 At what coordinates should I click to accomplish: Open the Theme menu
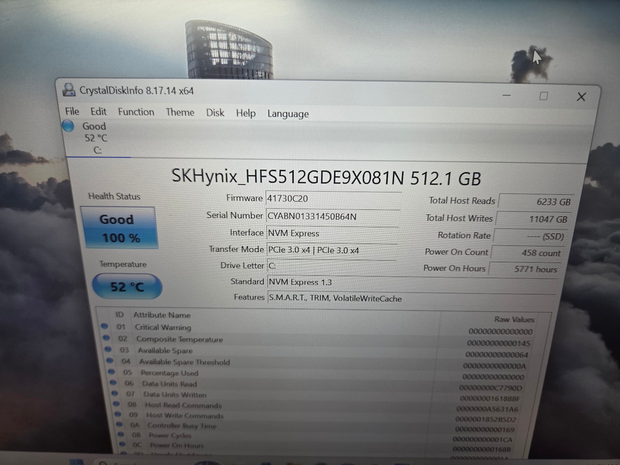(180, 112)
